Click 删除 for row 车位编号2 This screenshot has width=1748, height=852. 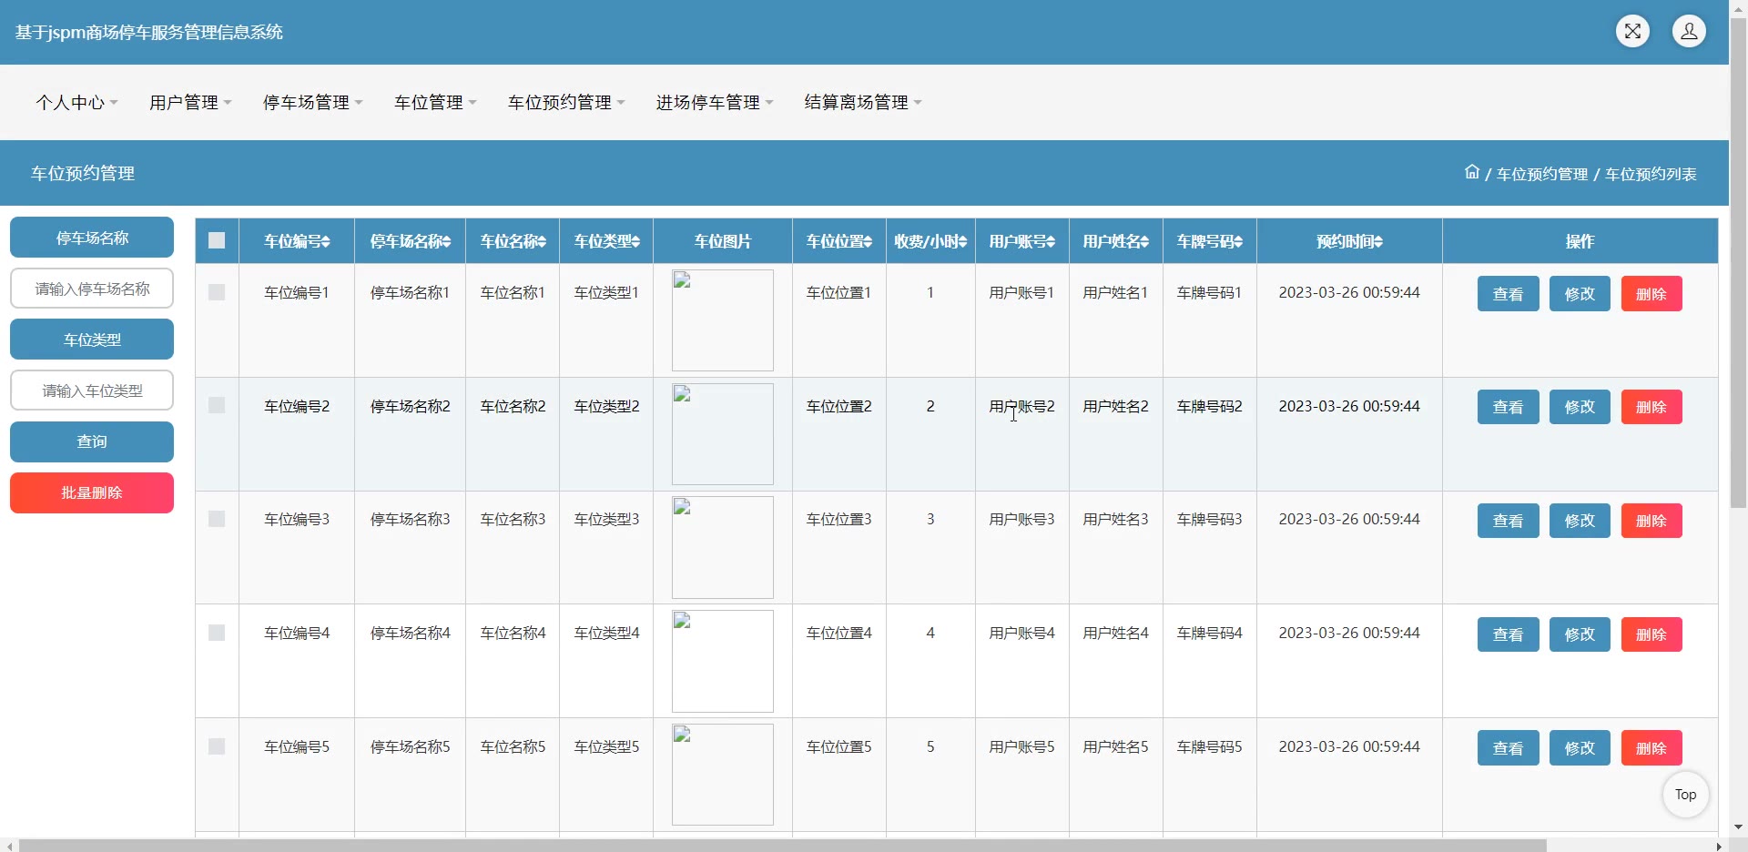pos(1651,407)
